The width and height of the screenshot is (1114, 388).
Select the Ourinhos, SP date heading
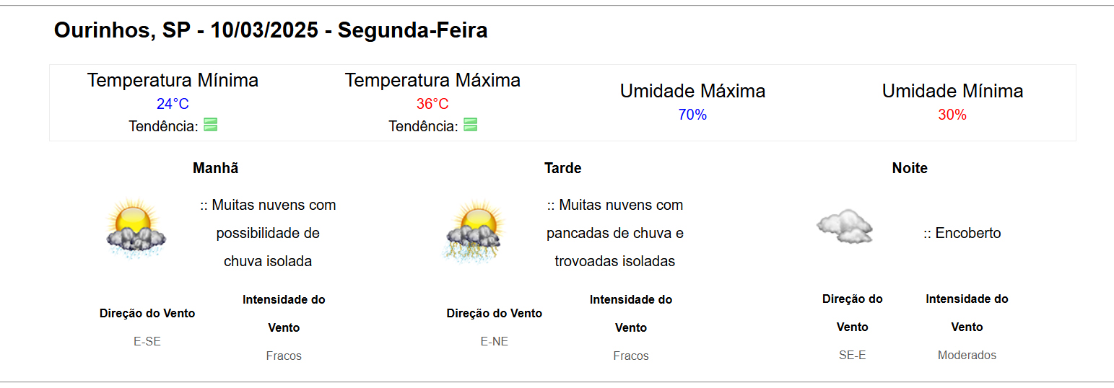pyautogui.click(x=271, y=30)
